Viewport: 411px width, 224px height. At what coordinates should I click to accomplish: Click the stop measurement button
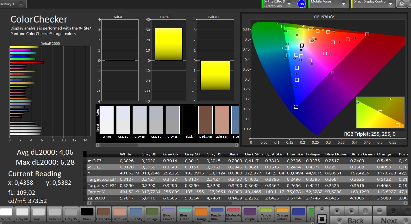coord(337,211)
